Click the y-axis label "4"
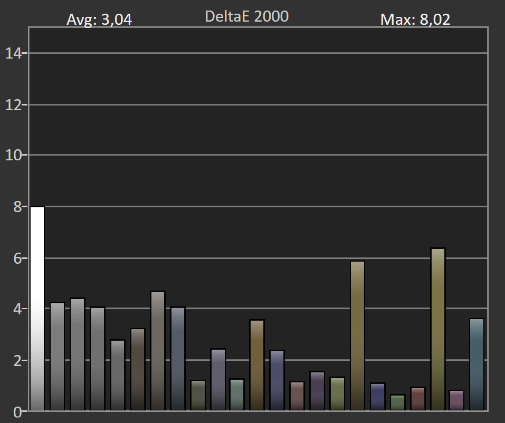 coord(17,309)
